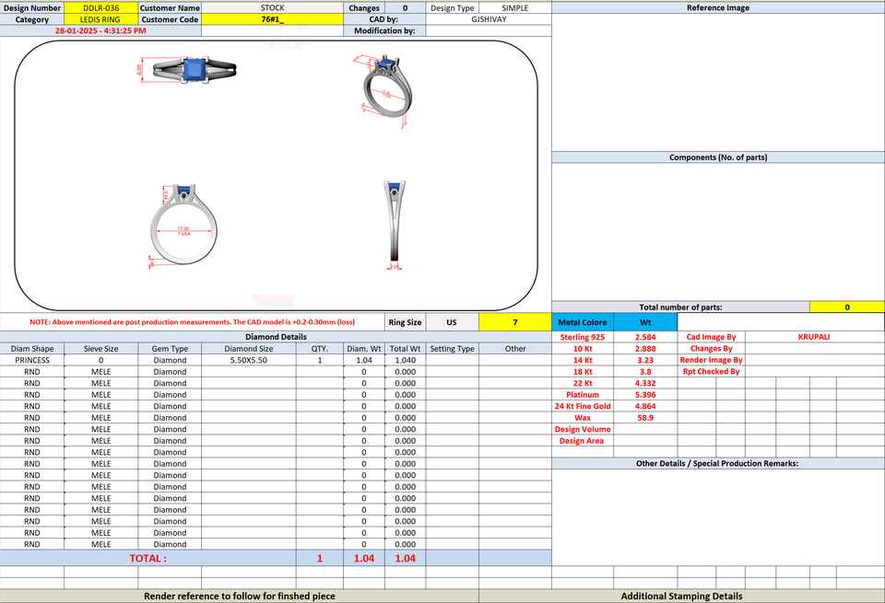885x603 pixels.
Task: Select the front-view ring render showing 17.30 diameter
Action: coord(183,226)
